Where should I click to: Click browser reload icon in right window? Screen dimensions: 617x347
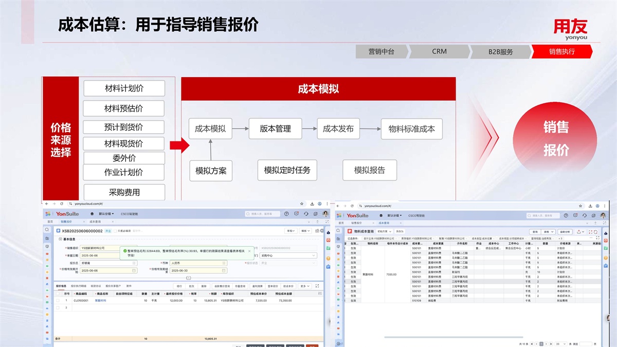pos(352,206)
